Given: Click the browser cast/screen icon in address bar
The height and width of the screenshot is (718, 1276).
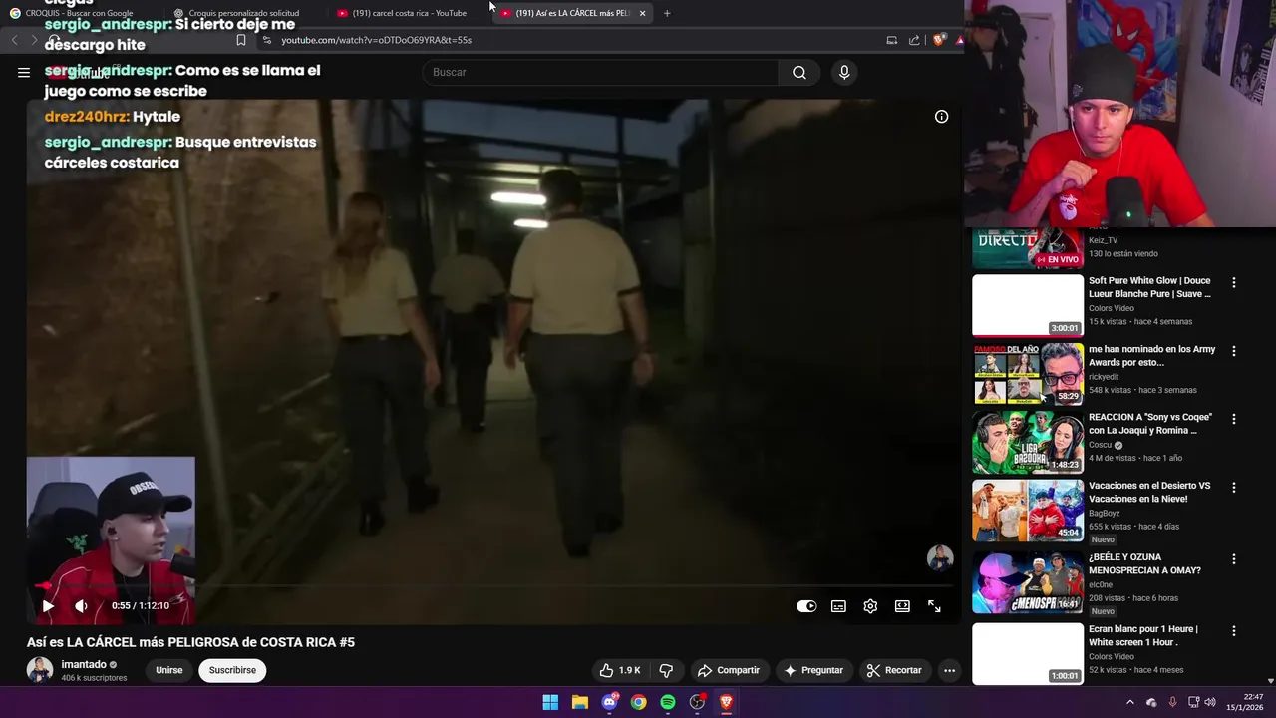Looking at the screenshot, I should click(891, 40).
